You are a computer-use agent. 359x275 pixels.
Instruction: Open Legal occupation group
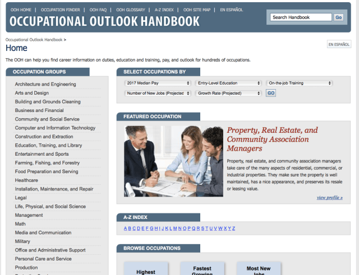21,198
